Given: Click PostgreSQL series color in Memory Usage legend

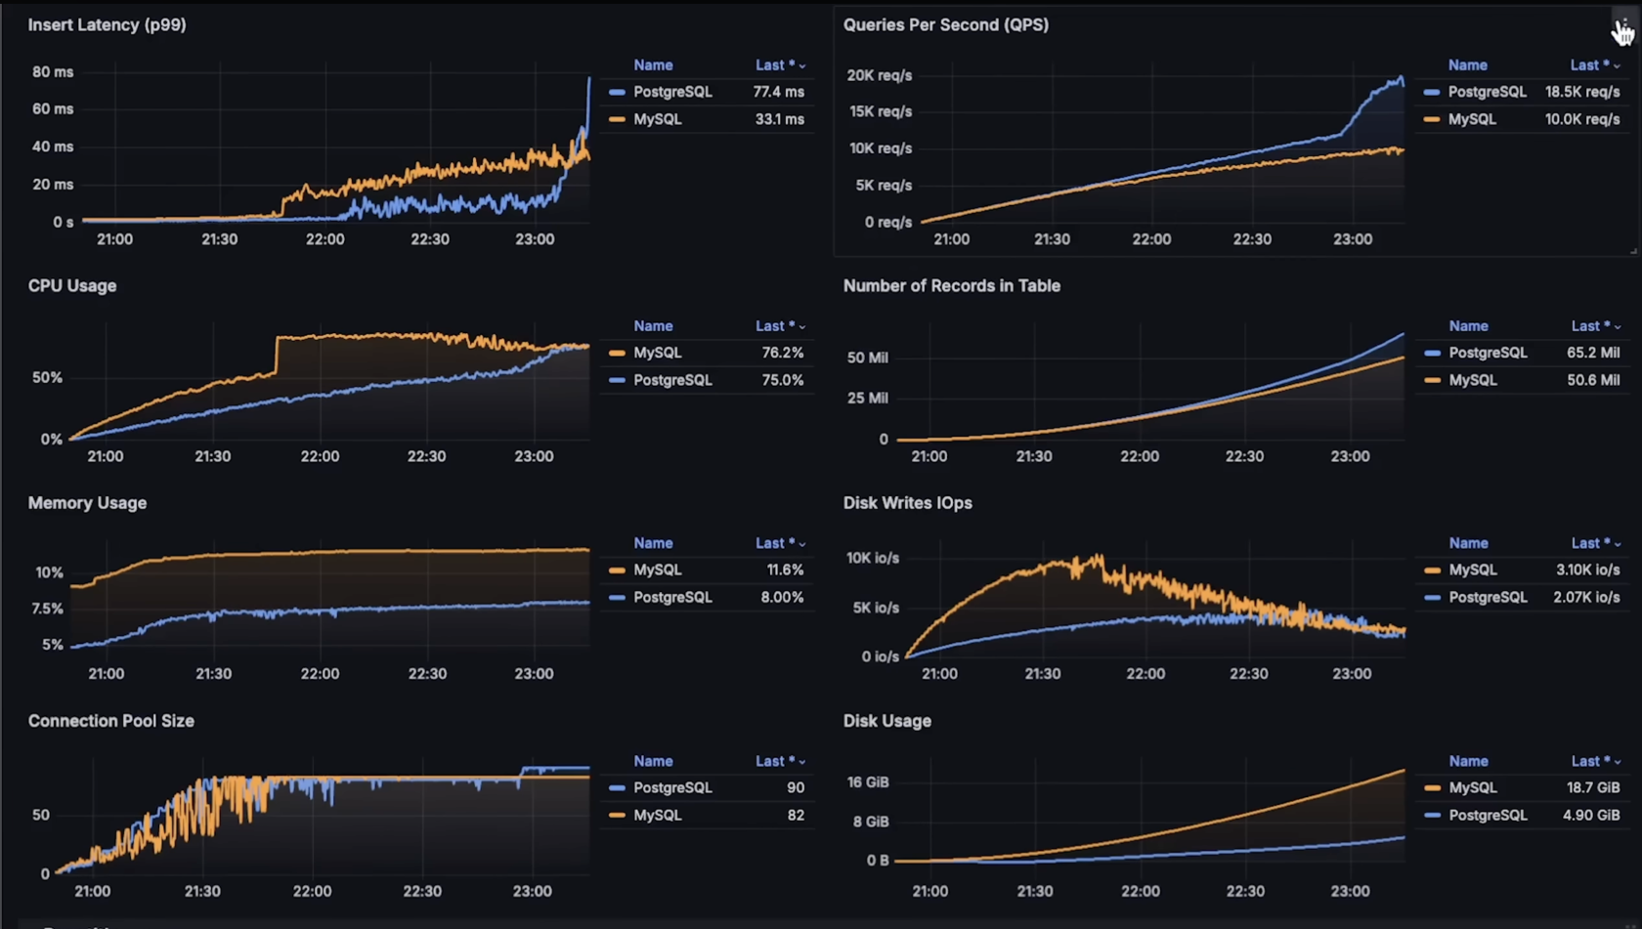Looking at the screenshot, I should pos(617,597).
